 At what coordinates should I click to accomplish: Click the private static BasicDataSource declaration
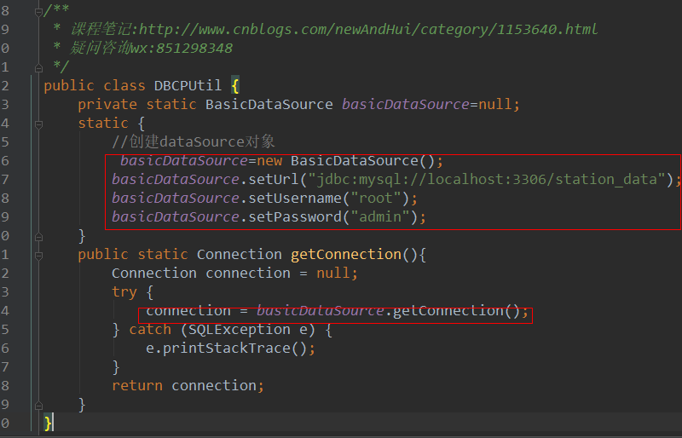pos(298,104)
